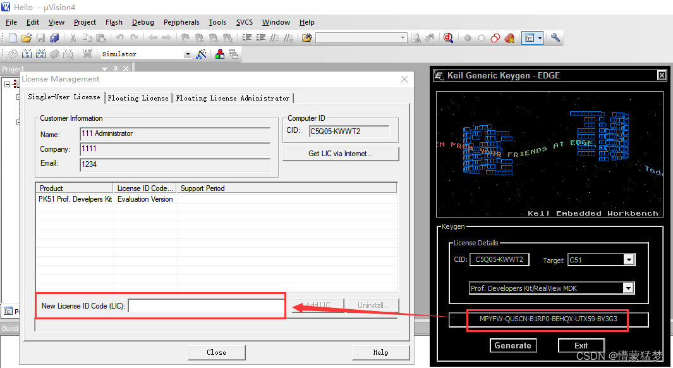Collapse the top project tree node
673x368 pixels.
(x=8, y=84)
